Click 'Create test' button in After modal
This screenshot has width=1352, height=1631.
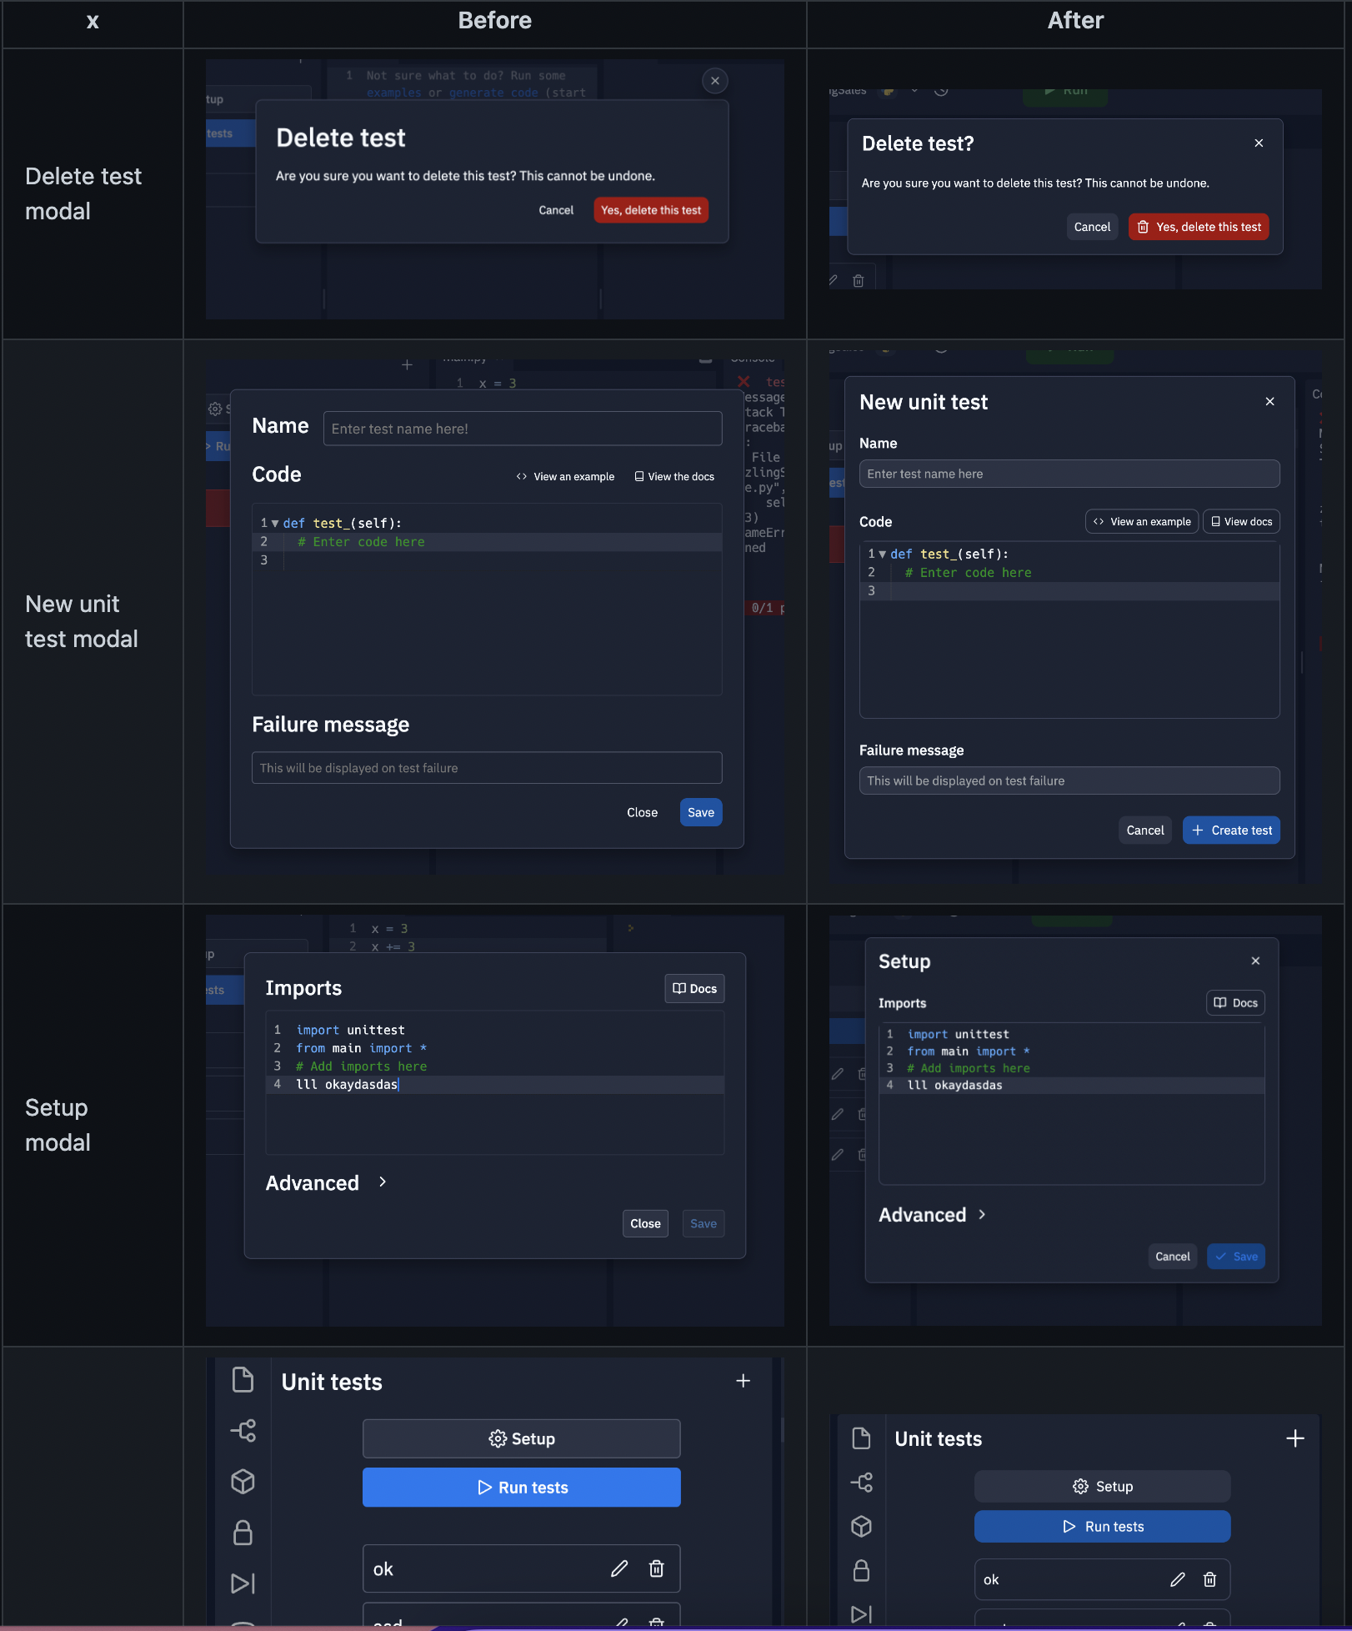pos(1231,831)
